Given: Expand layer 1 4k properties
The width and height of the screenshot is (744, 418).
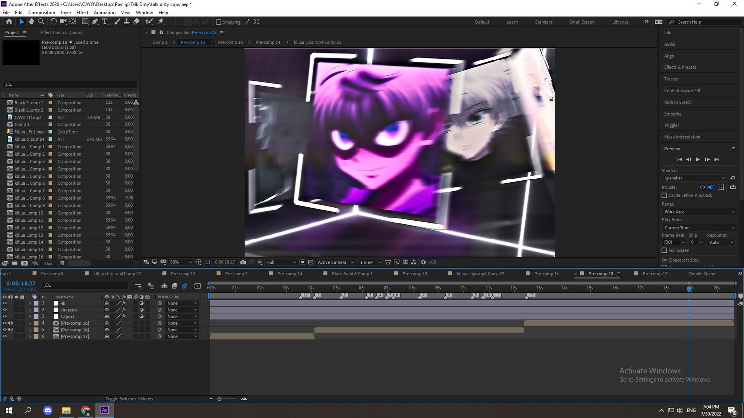Looking at the screenshot, I should point(30,303).
